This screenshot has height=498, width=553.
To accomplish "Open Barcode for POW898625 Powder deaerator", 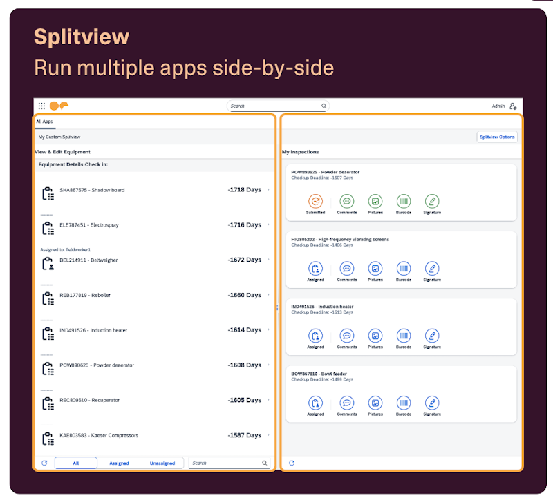I will click(404, 201).
